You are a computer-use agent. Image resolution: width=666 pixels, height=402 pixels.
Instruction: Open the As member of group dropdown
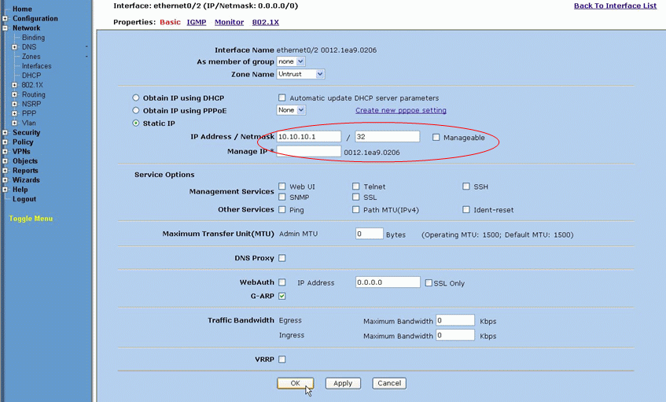click(290, 61)
